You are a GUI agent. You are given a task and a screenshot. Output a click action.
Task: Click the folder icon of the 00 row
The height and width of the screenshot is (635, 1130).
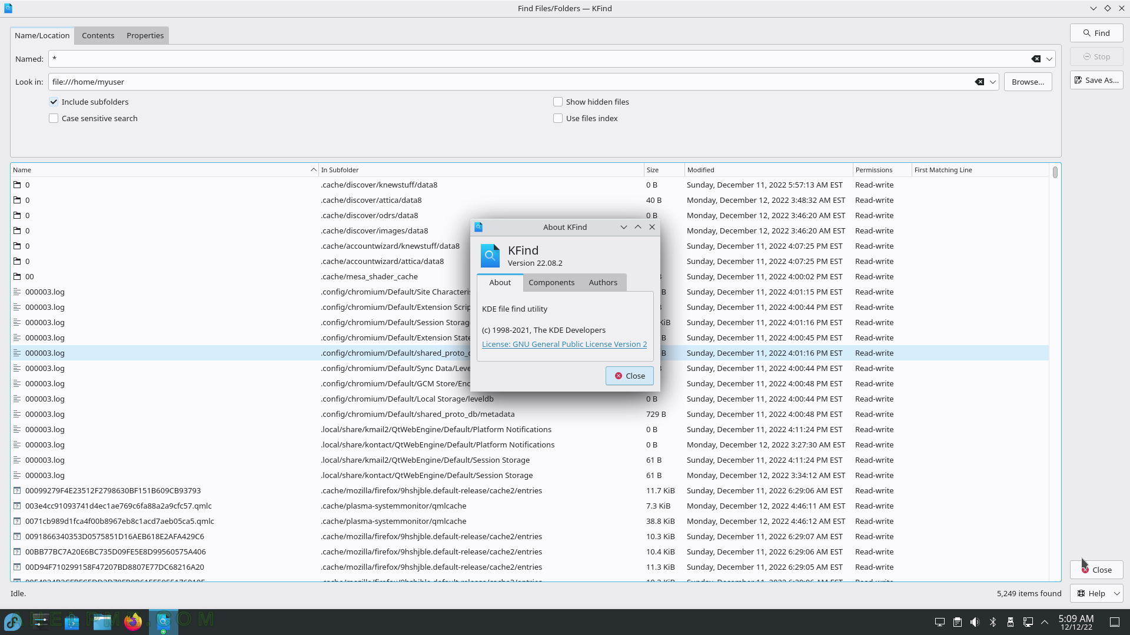pos(18,276)
